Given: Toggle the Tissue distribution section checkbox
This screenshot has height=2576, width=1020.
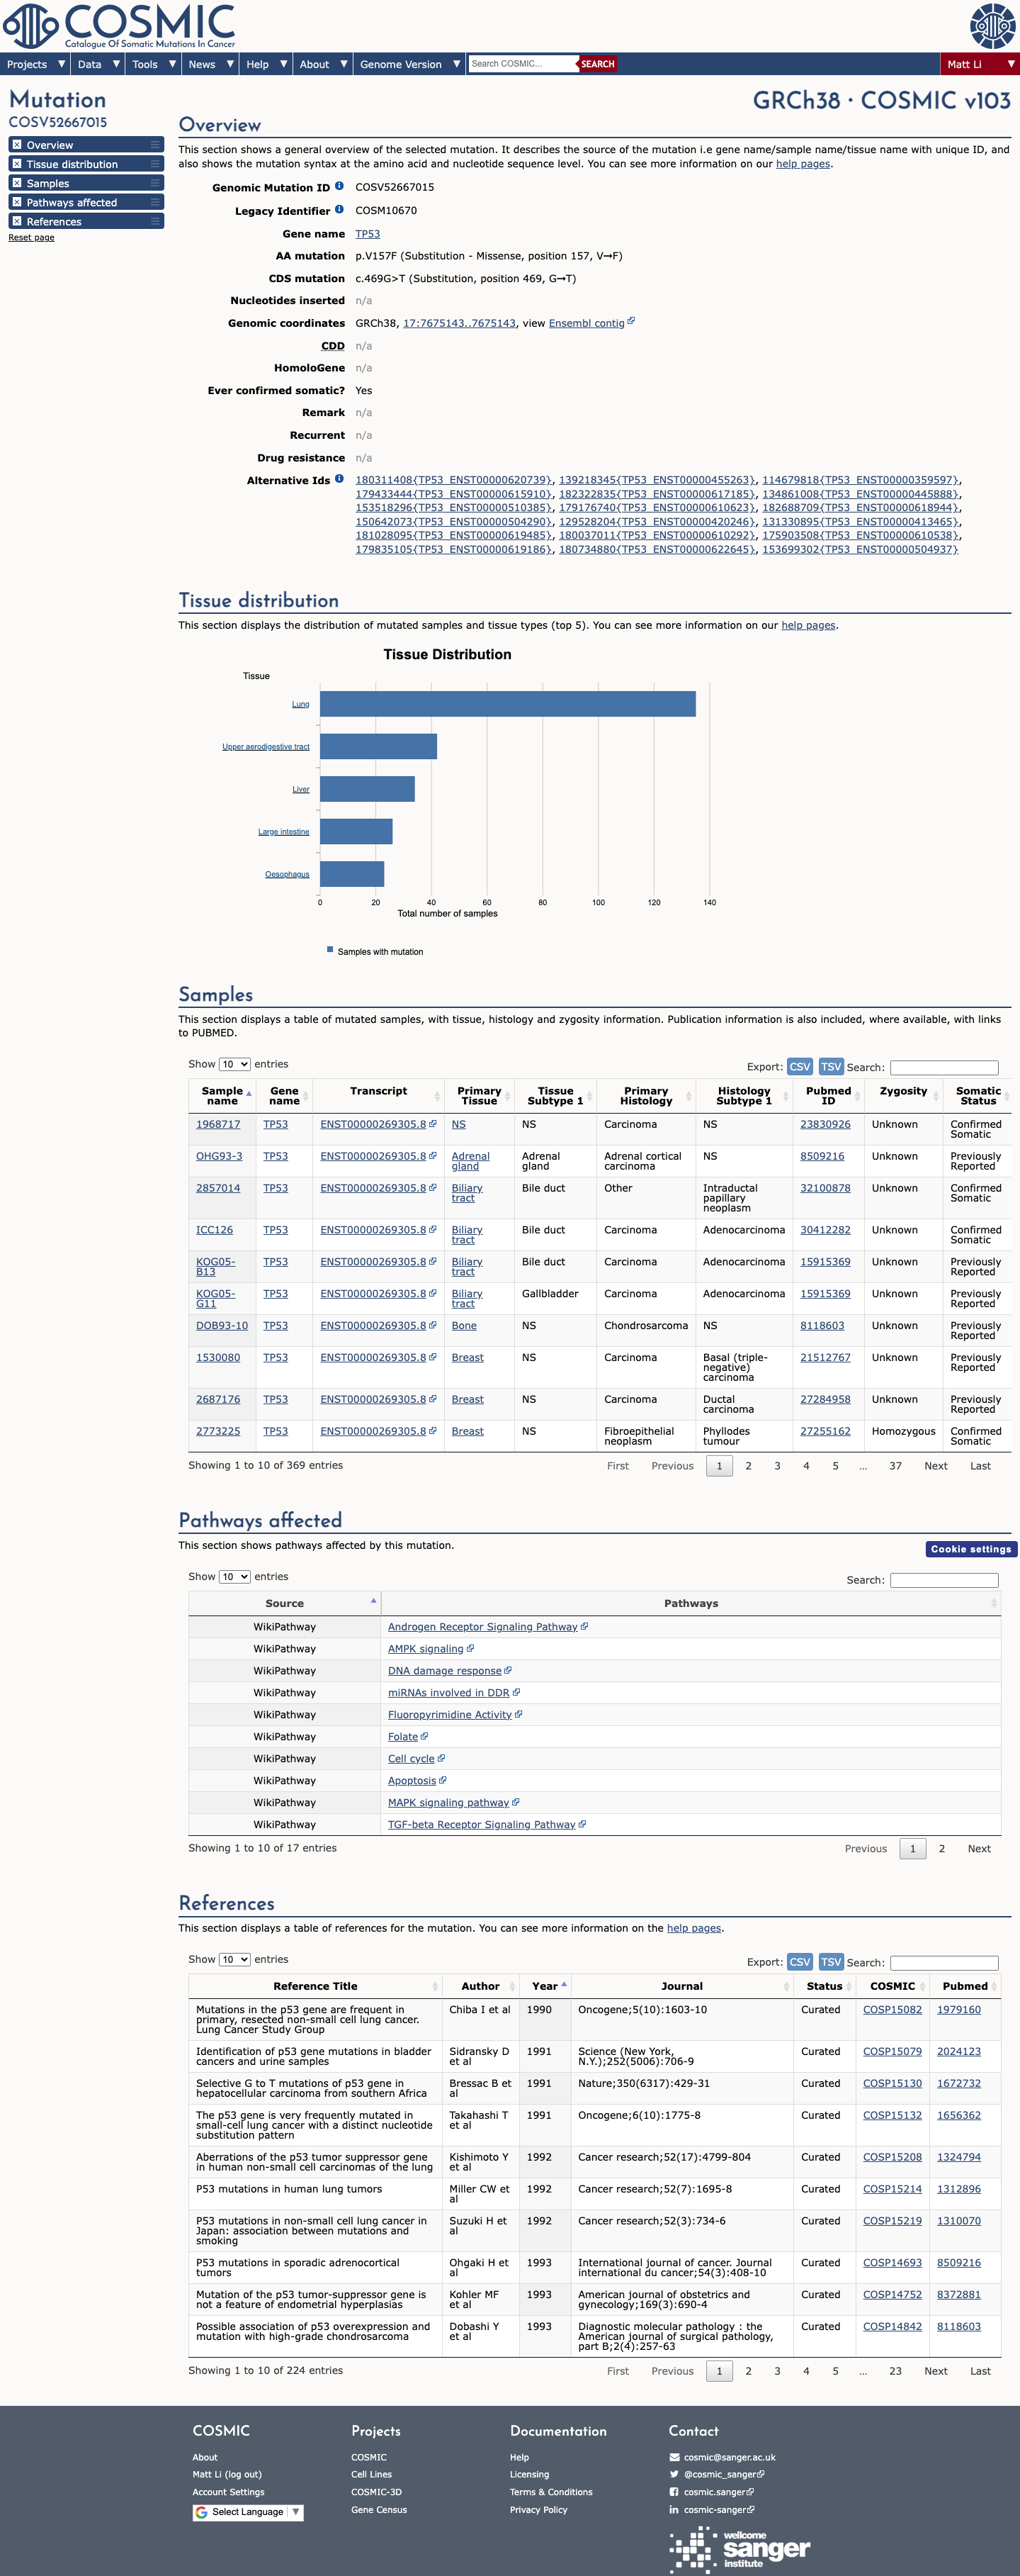Looking at the screenshot, I should pos(17,164).
